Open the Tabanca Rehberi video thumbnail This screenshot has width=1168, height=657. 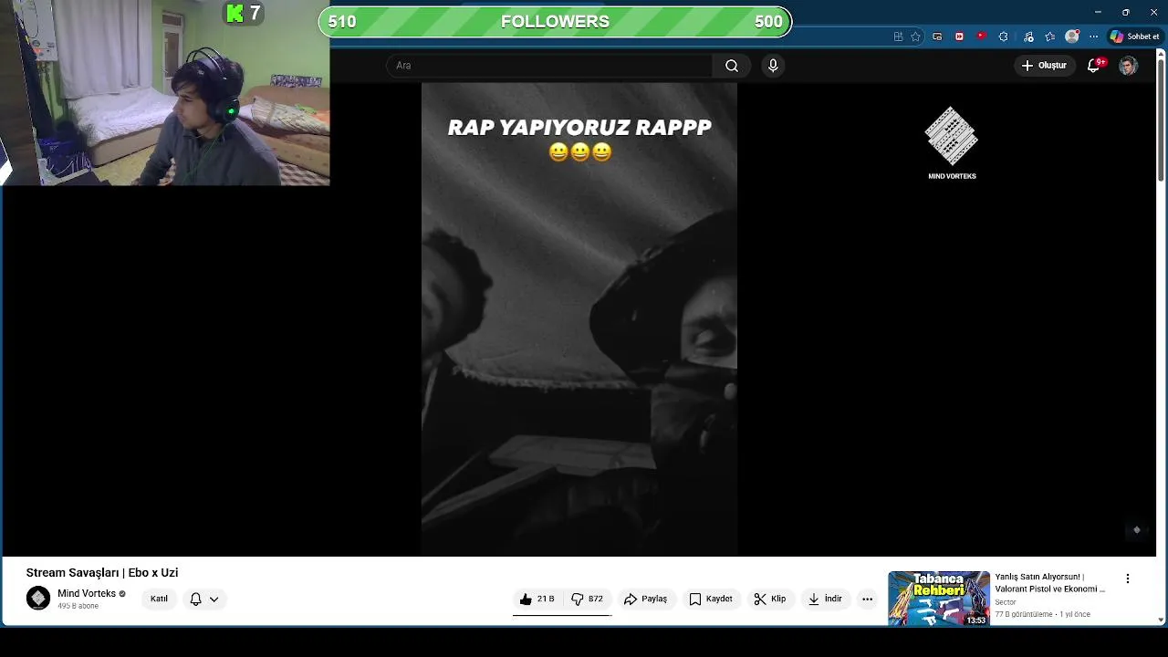[939, 599]
